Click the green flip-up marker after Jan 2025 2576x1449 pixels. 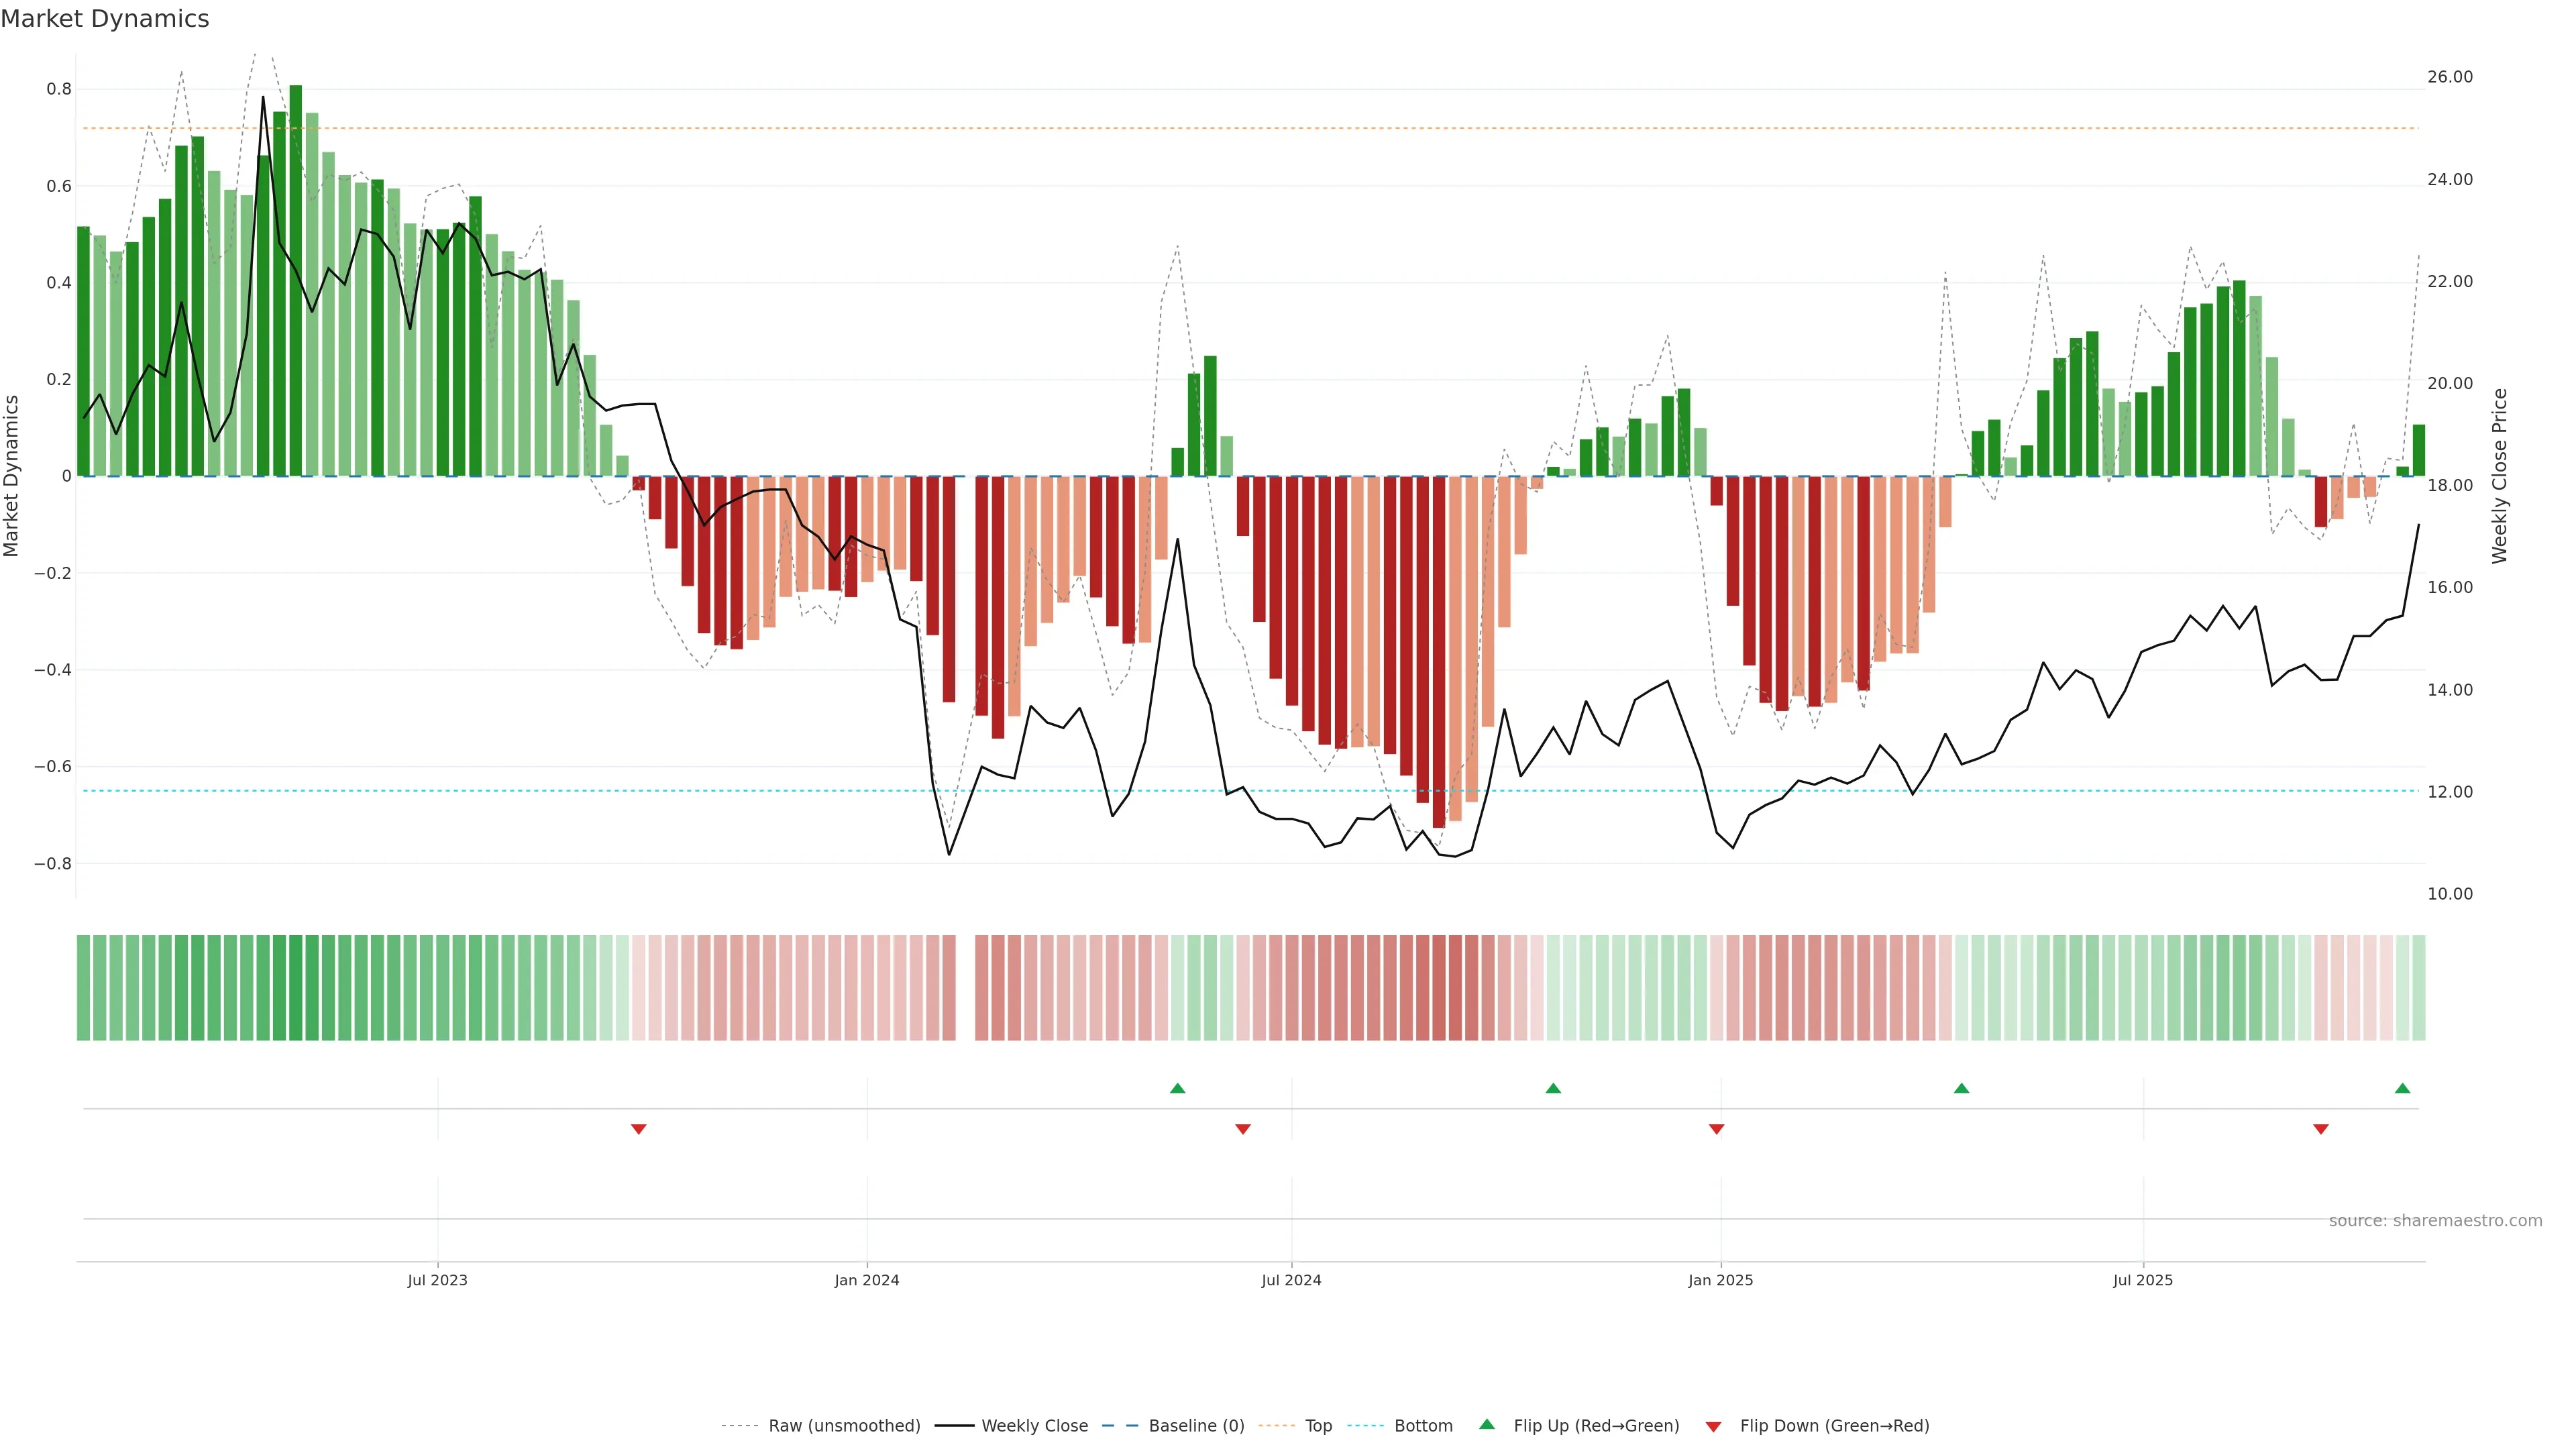point(1961,1088)
